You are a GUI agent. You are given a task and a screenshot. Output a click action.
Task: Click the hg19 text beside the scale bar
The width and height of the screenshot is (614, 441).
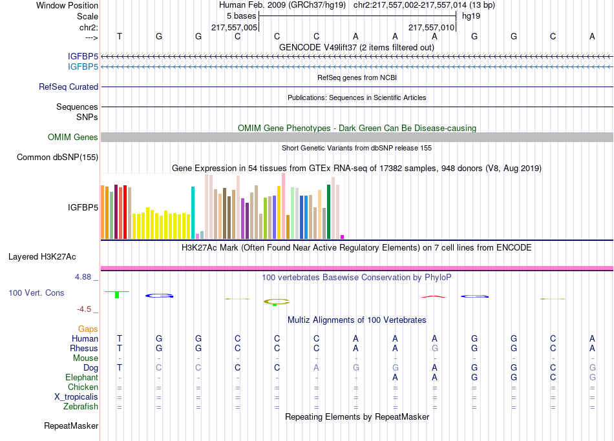(471, 16)
